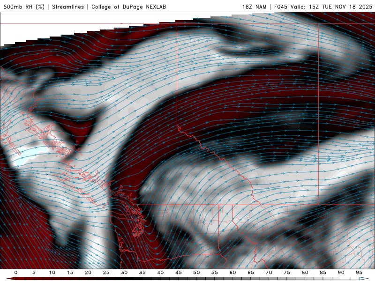The width and height of the screenshot is (375, 281).
Task: Select the colorbar label "15"
Action: pos(70,273)
